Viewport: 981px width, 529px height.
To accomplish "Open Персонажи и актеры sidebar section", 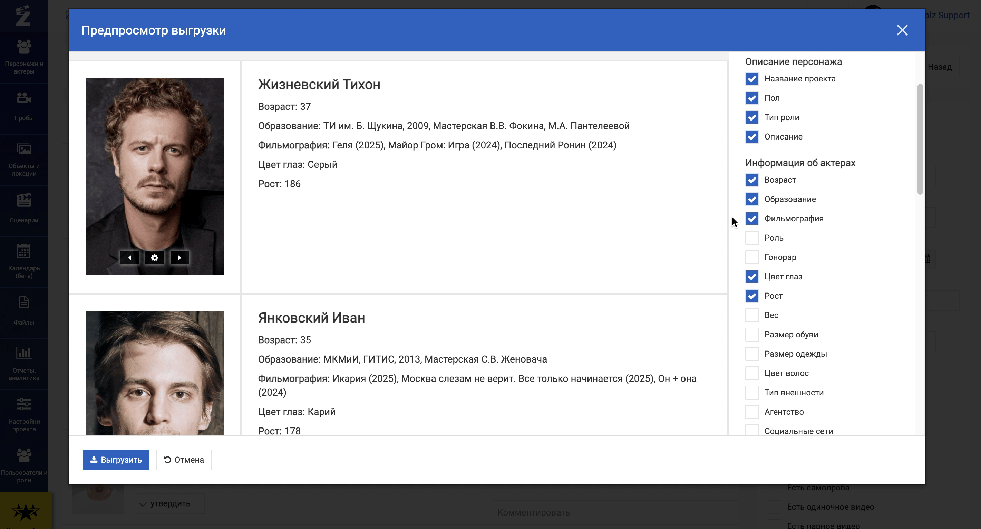I will tap(24, 56).
